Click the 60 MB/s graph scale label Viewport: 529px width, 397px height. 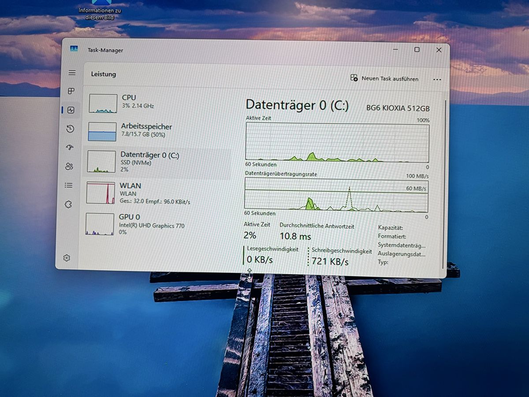pyautogui.click(x=416, y=189)
